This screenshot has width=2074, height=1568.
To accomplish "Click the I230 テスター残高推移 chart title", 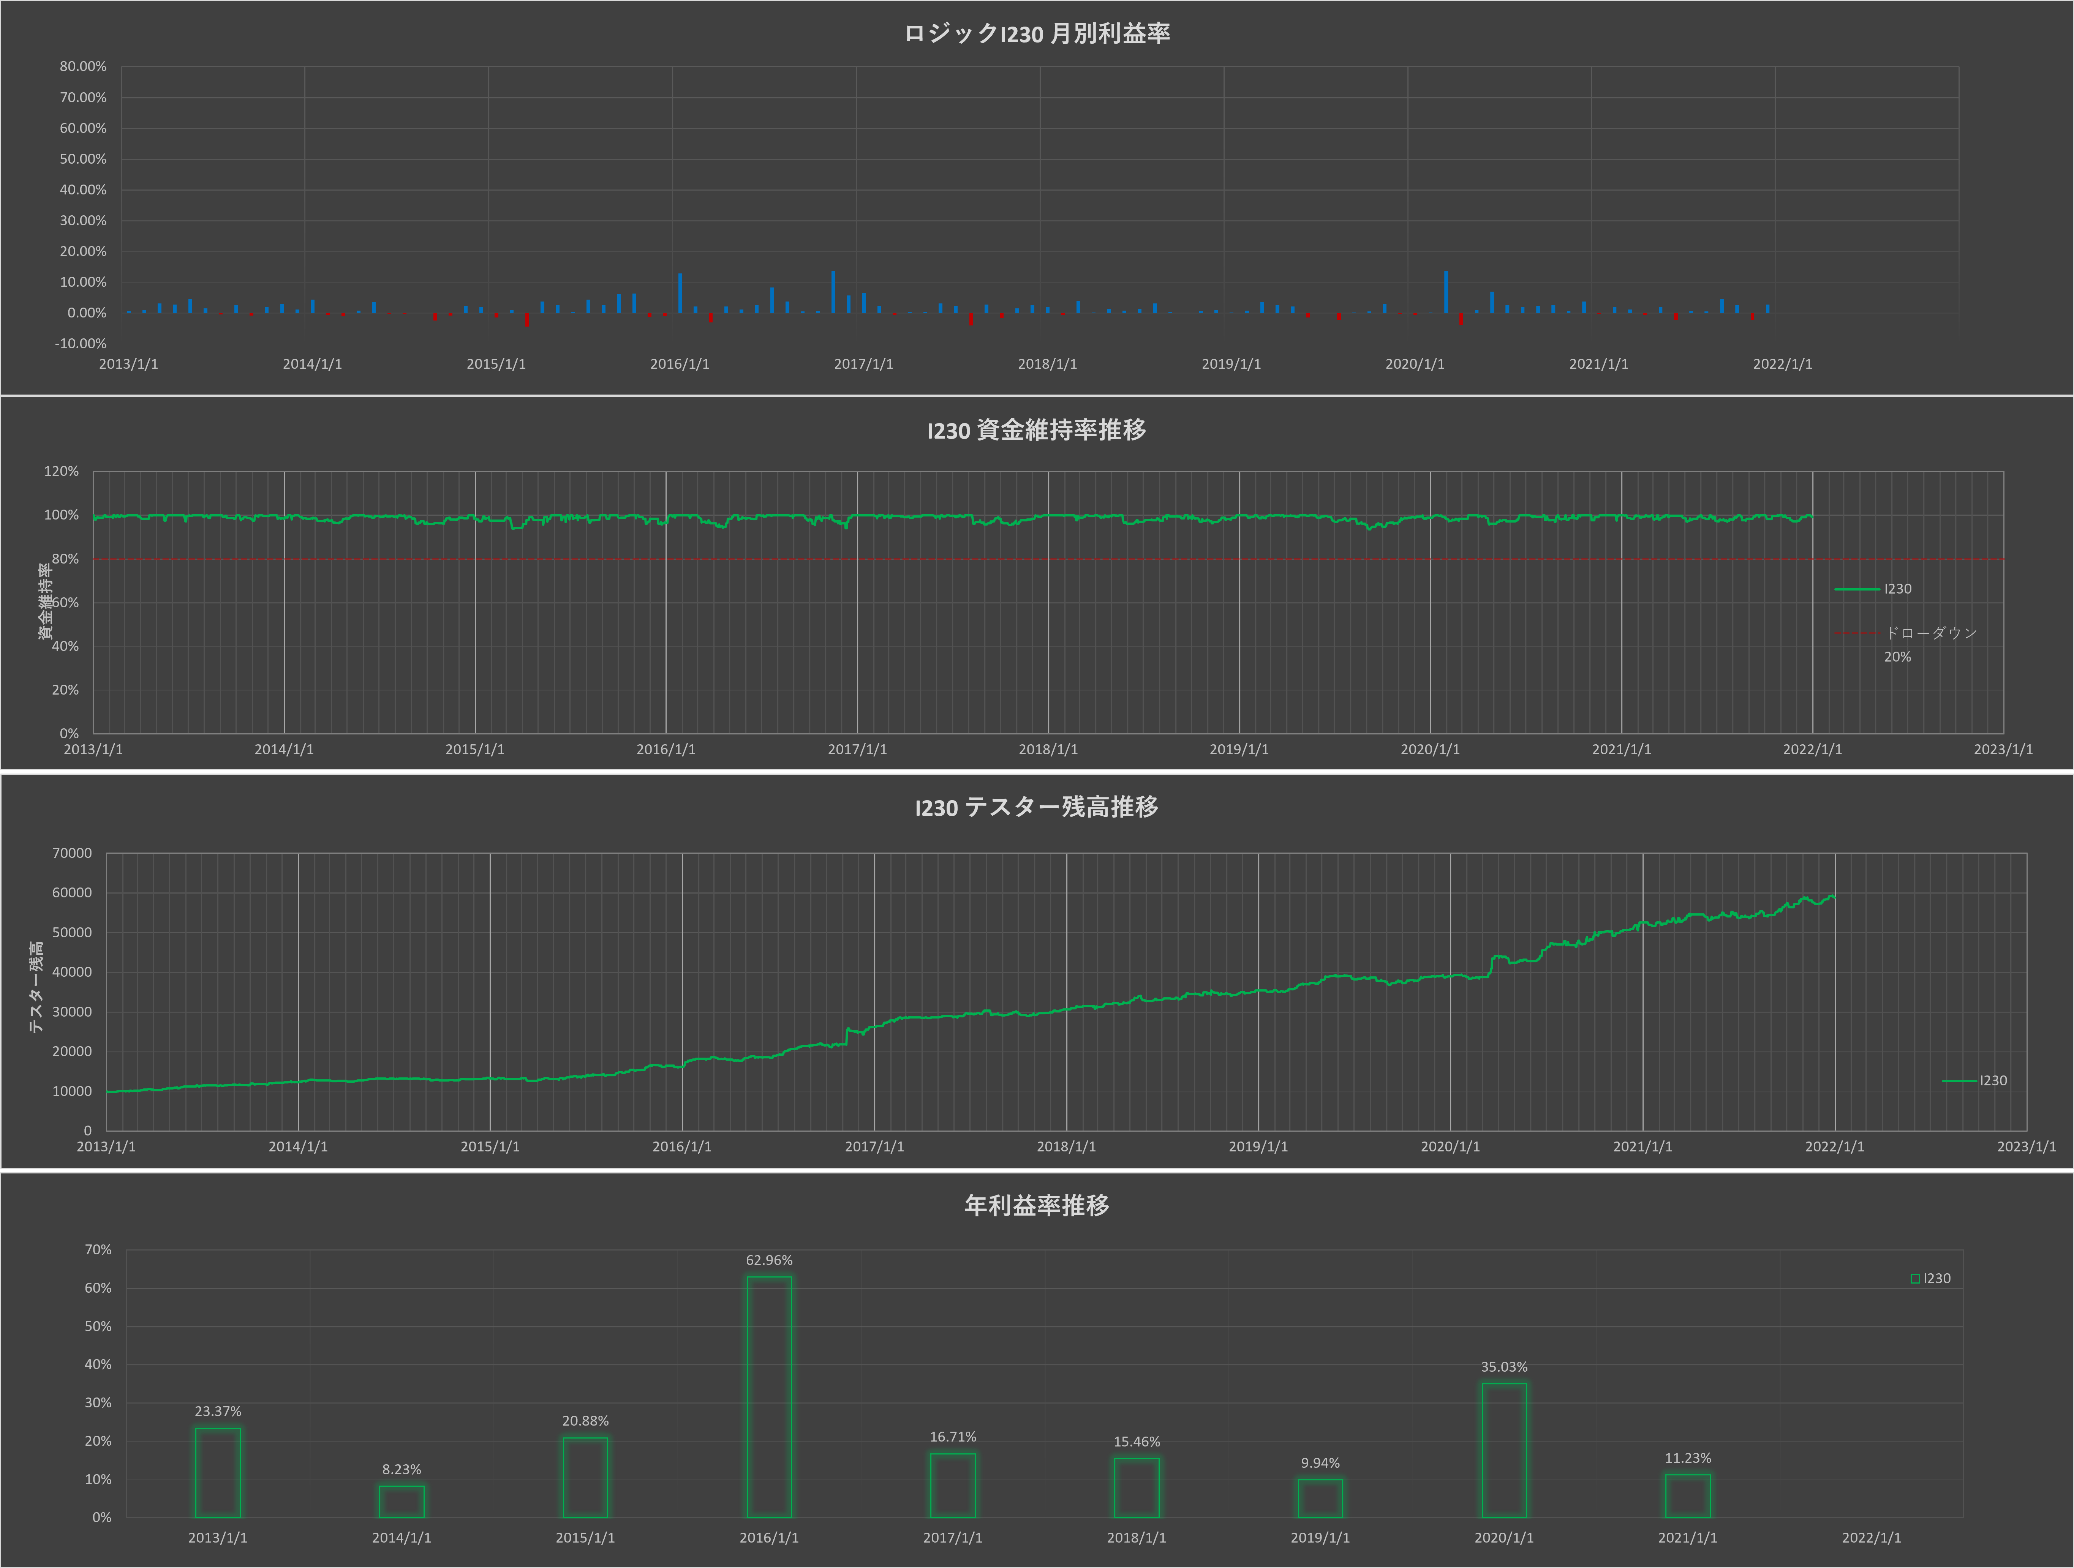I will tap(1036, 807).
